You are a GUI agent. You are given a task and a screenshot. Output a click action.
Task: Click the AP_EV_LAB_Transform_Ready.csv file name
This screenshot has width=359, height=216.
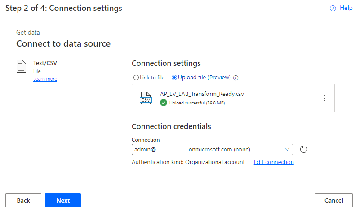click(202, 94)
